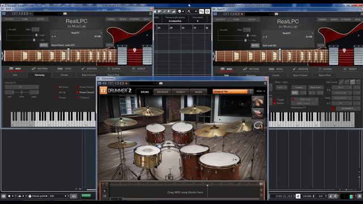Click the musical note quantize icon in toolbar
The width and height of the screenshot is (363, 204).
point(189,11)
